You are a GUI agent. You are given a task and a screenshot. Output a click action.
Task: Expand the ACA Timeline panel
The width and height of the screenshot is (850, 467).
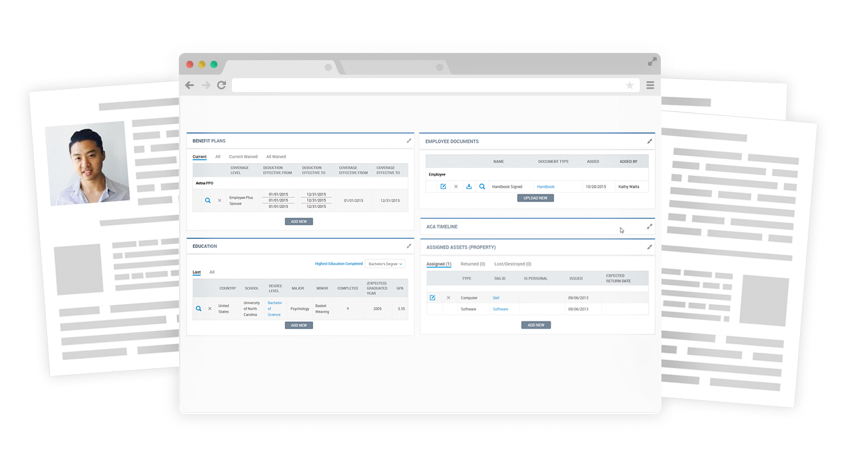[649, 227]
